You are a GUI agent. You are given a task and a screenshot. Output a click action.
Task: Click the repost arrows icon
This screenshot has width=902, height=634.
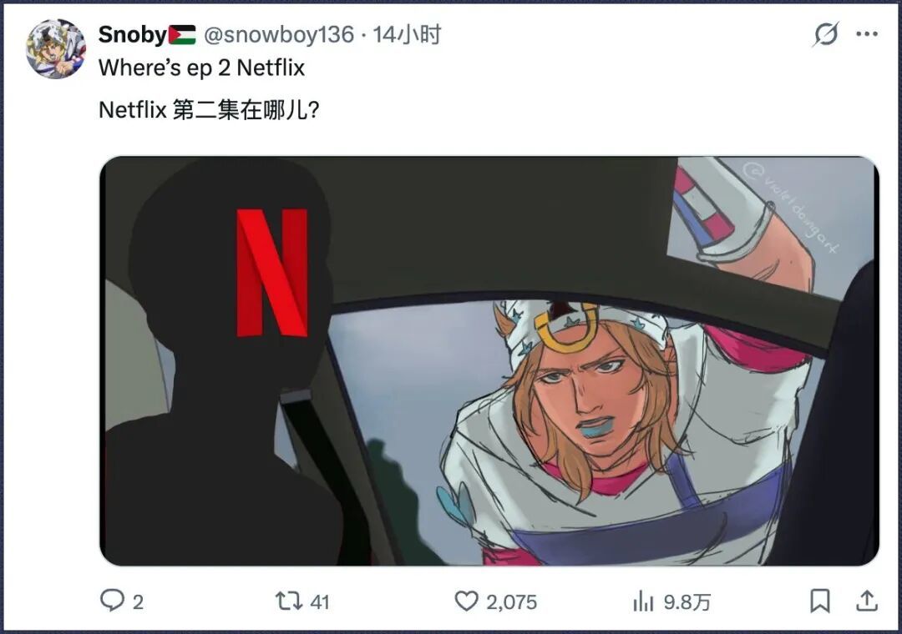pos(289,601)
